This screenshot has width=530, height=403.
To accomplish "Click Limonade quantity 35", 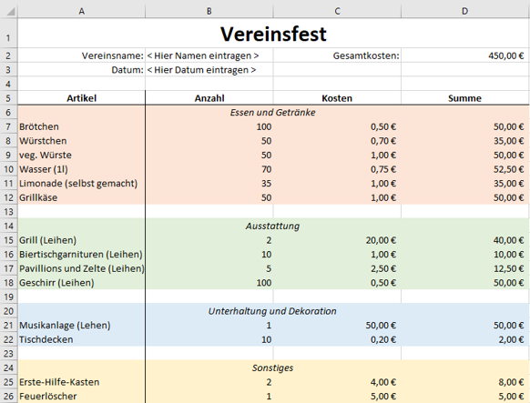I will (209, 183).
